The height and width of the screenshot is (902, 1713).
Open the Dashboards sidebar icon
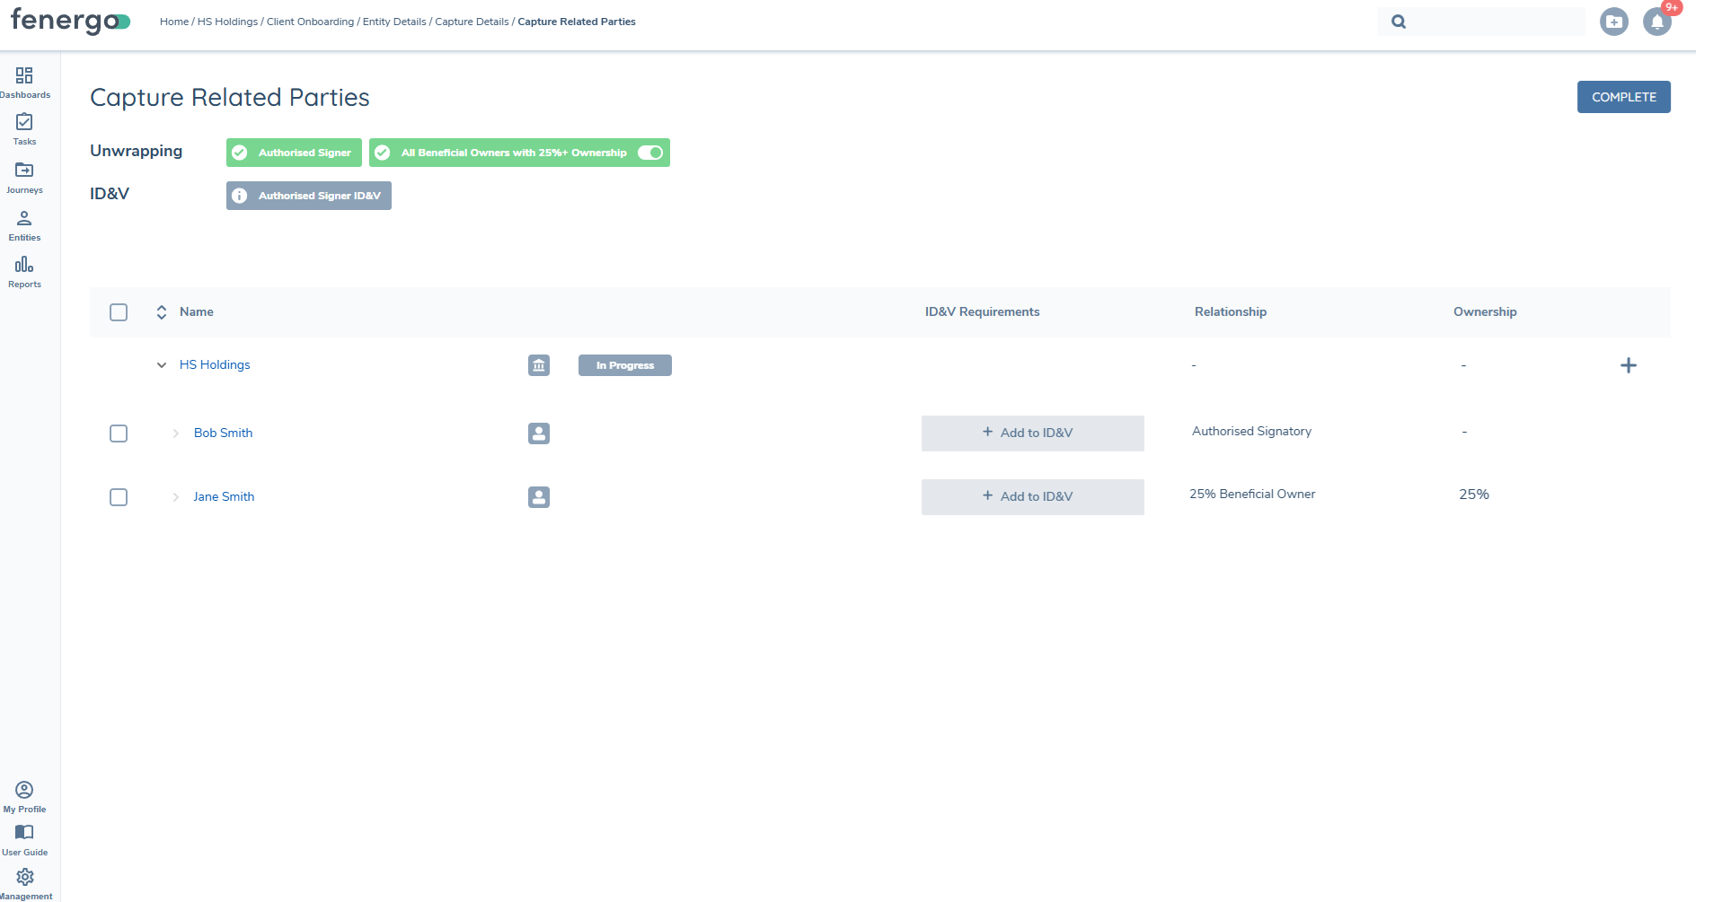pos(24,76)
